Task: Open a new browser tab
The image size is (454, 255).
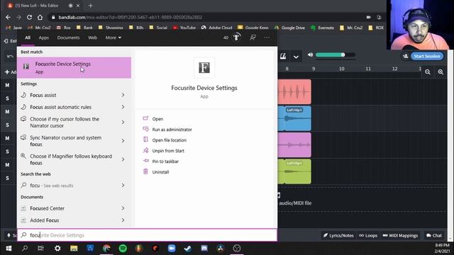Action: tap(90, 6)
